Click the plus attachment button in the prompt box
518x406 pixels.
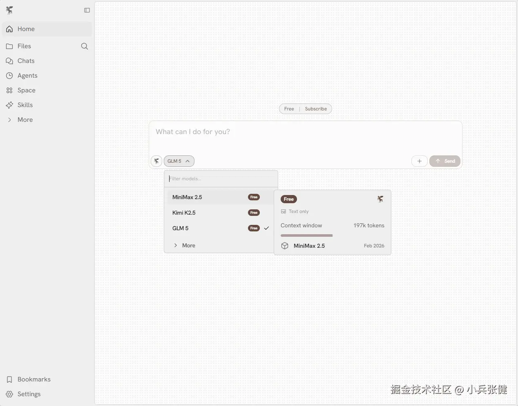420,161
